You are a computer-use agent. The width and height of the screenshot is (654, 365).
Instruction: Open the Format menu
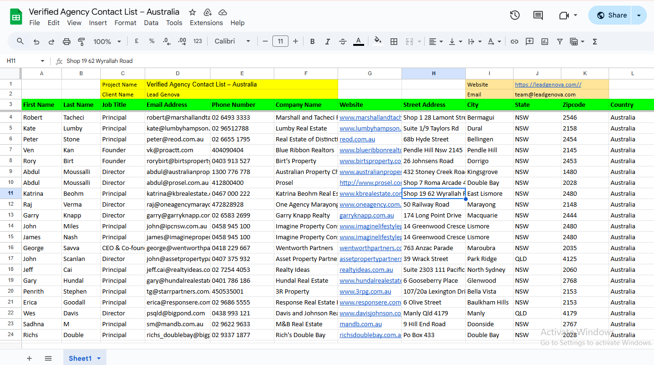click(125, 23)
